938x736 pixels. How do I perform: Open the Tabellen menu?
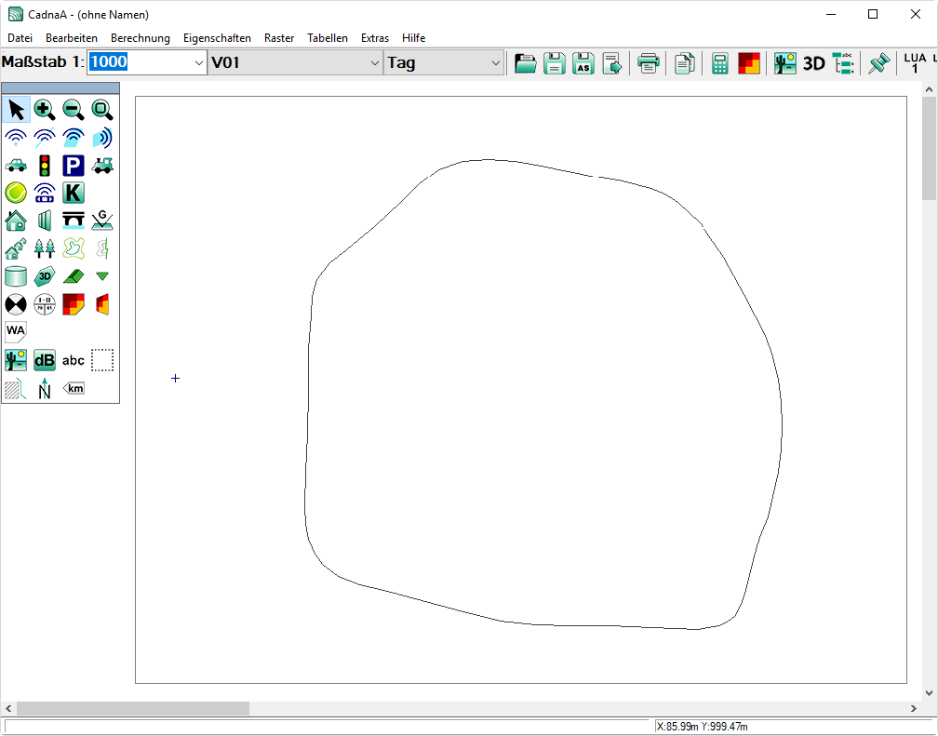[328, 38]
